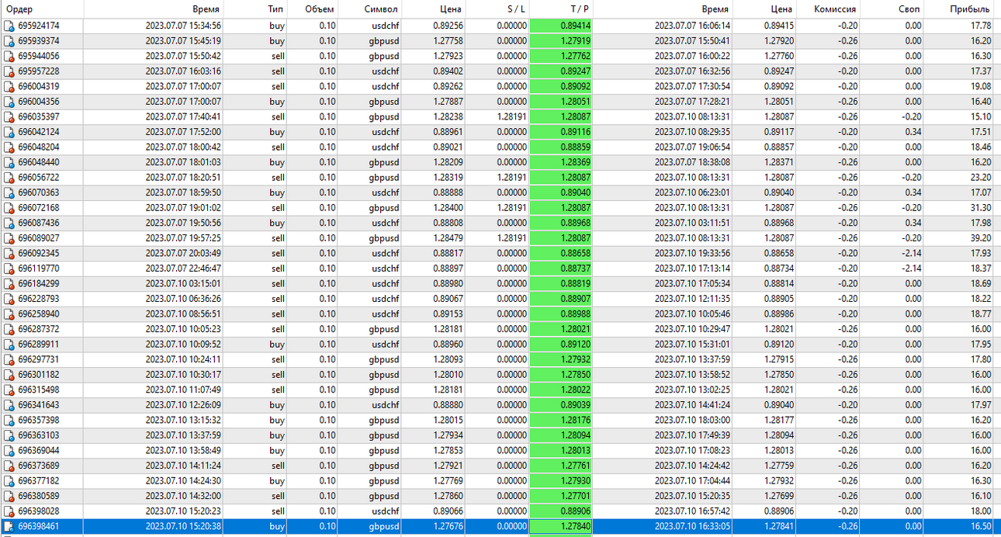
Task: Select the icon next to order 696042124
Action: pos(9,132)
